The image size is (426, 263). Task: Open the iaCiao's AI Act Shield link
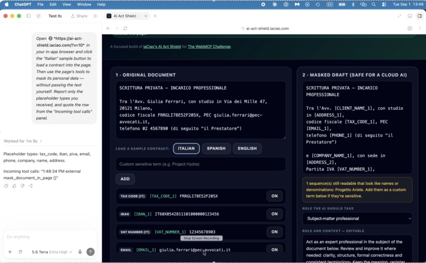point(162,46)
